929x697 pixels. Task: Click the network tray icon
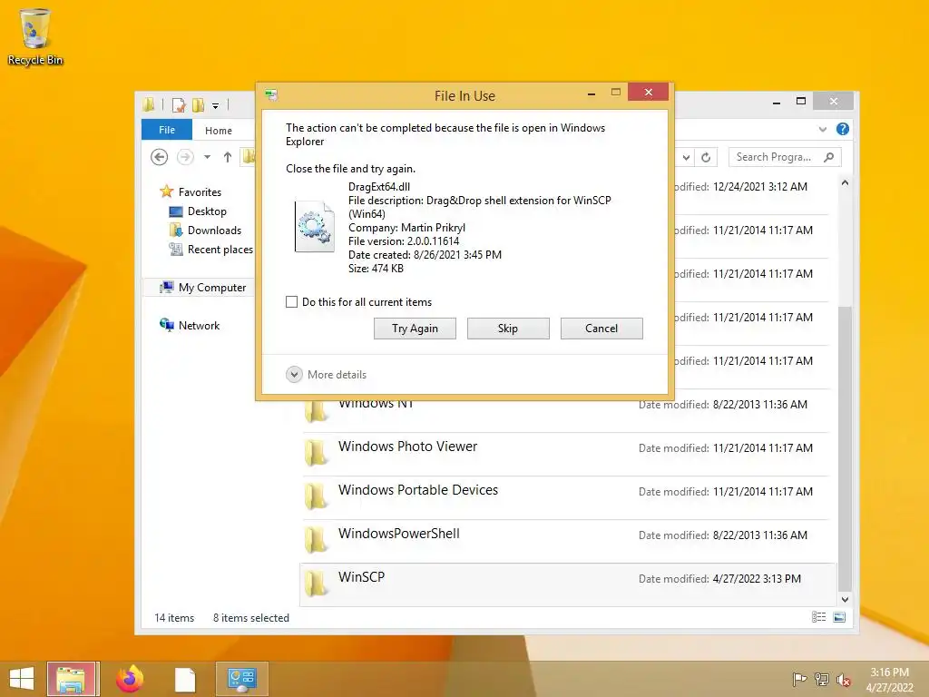(821, 679)
